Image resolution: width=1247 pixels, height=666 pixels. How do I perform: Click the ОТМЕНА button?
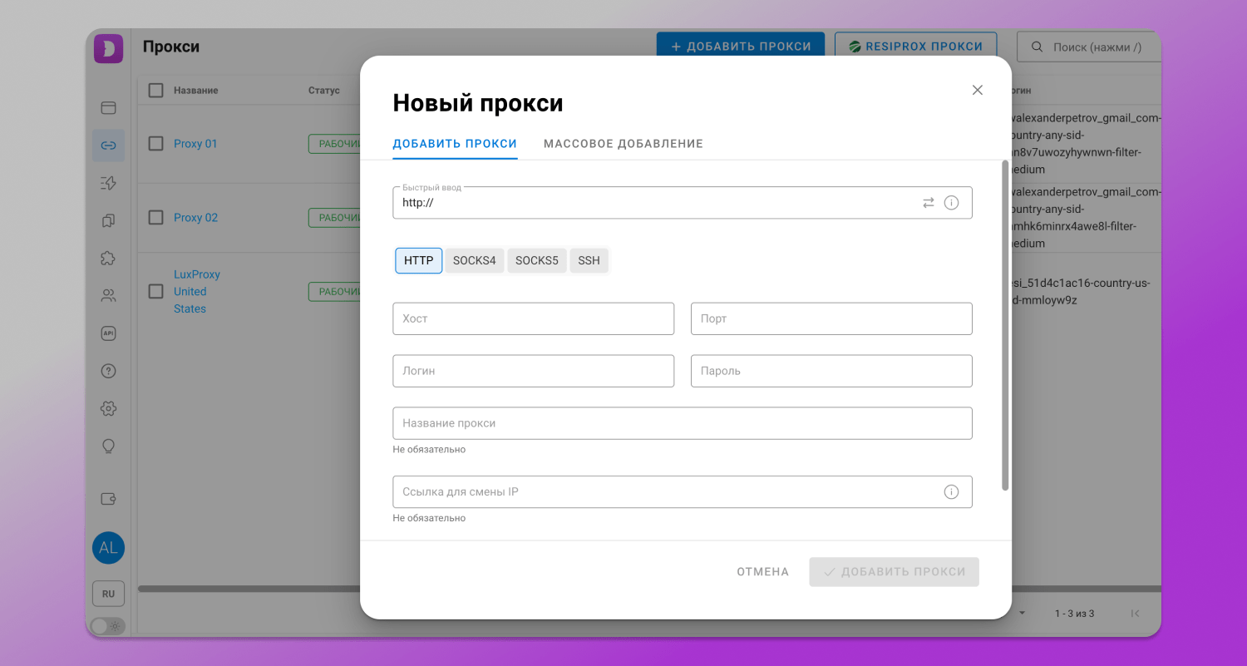(762, 571)
